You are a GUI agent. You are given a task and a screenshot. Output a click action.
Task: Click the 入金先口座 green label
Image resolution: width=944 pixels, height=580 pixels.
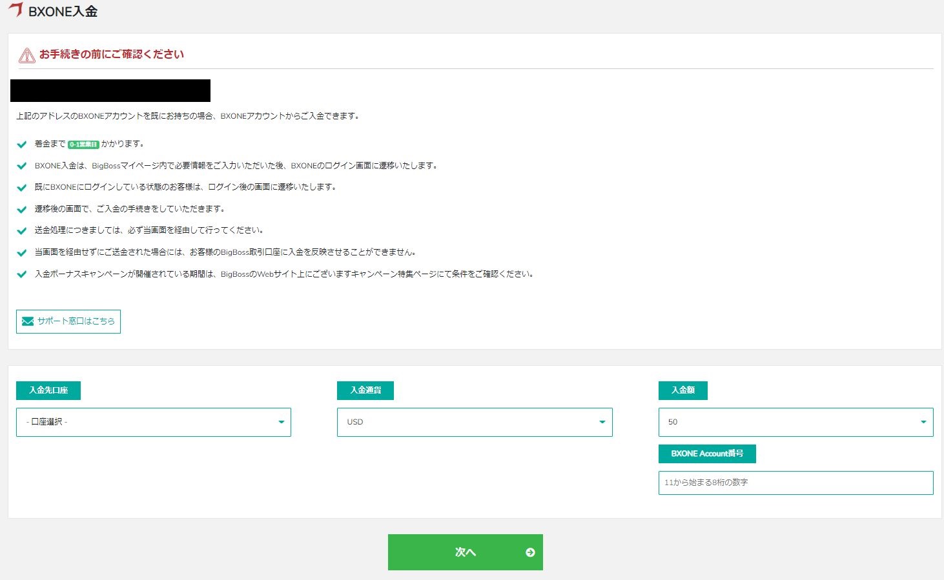tap(48, 390)
